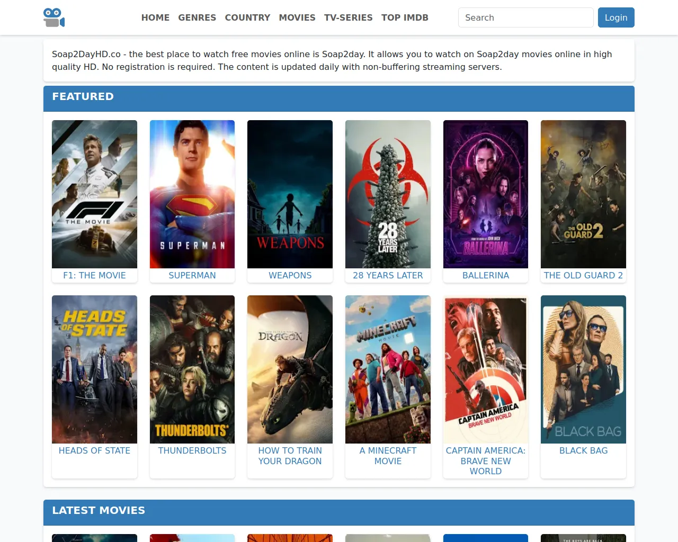The image size is (678, 542).
Task: Click THE OLD GUARD 2 title link
Action: click(583, 275)
